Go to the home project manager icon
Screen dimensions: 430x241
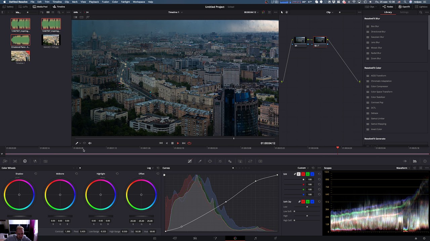click(x=416, y=238)
